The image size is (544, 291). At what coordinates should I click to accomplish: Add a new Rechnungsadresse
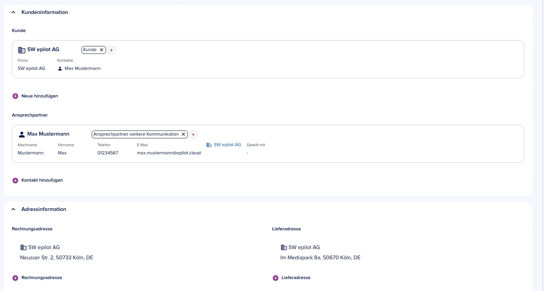click(37, 278)
